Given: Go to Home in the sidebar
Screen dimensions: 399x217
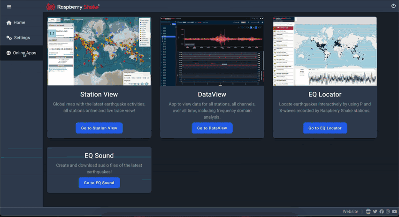Looking at the screenshot, I should click(19, 22).
